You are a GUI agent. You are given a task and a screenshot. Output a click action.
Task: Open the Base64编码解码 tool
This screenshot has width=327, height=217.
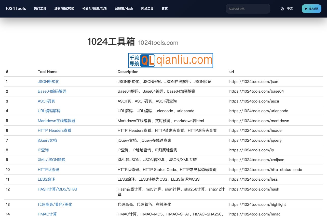click(x=52, y=91)
